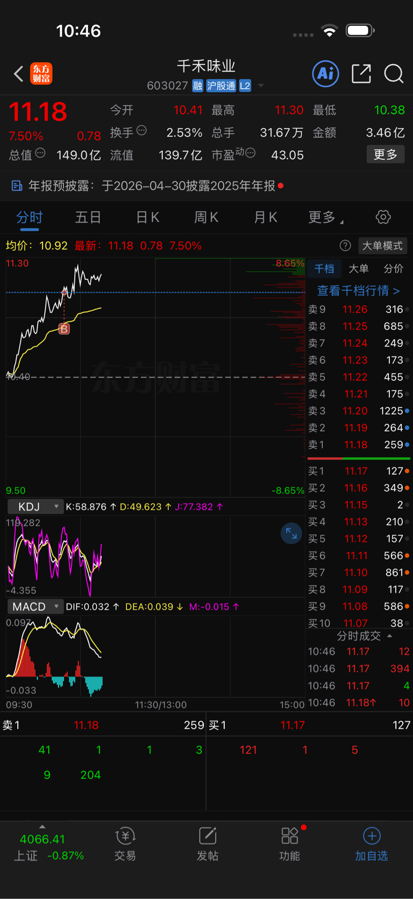The width and height of the screenshot is (413, 899).
Task: Tap the 融 margin badge
Action: [197, 86]
